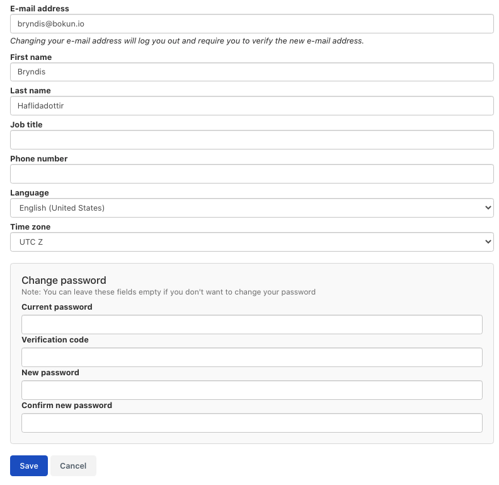Click the Language dropdown chevron arrow
499x485 pixels.
click(488, 207)
